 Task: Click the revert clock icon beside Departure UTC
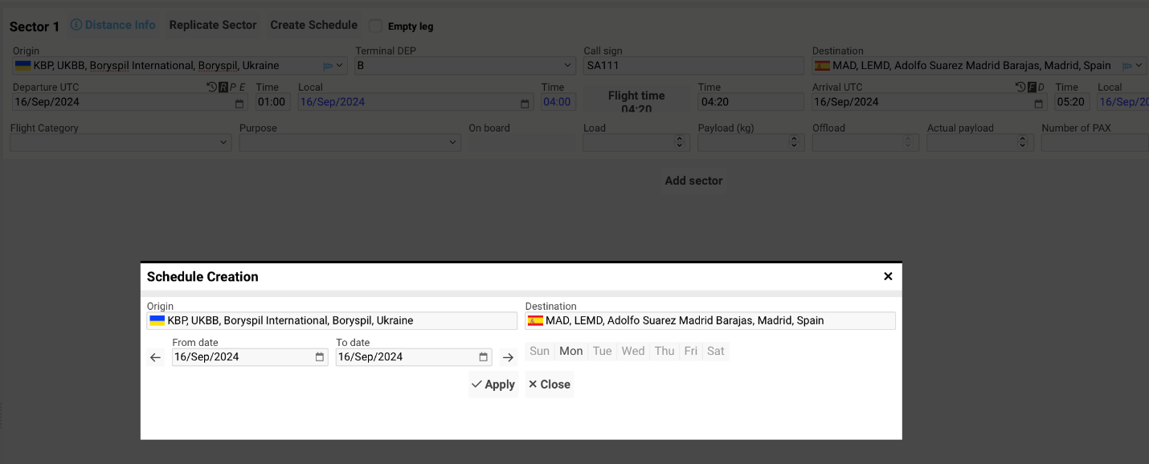[x=211, y=86]
